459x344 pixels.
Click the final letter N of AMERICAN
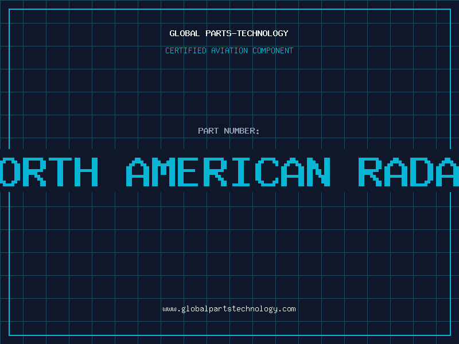pyautogui.click(x=320, y=172)
